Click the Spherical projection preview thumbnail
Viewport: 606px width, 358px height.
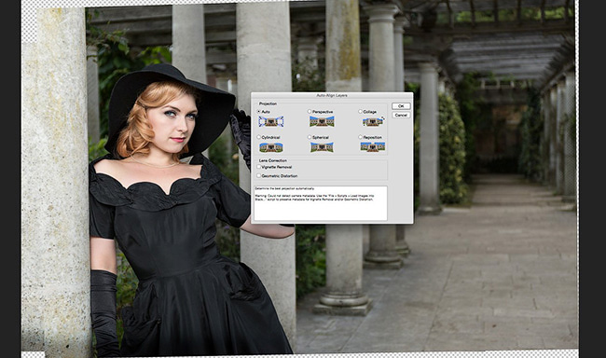tap(322, 147)
